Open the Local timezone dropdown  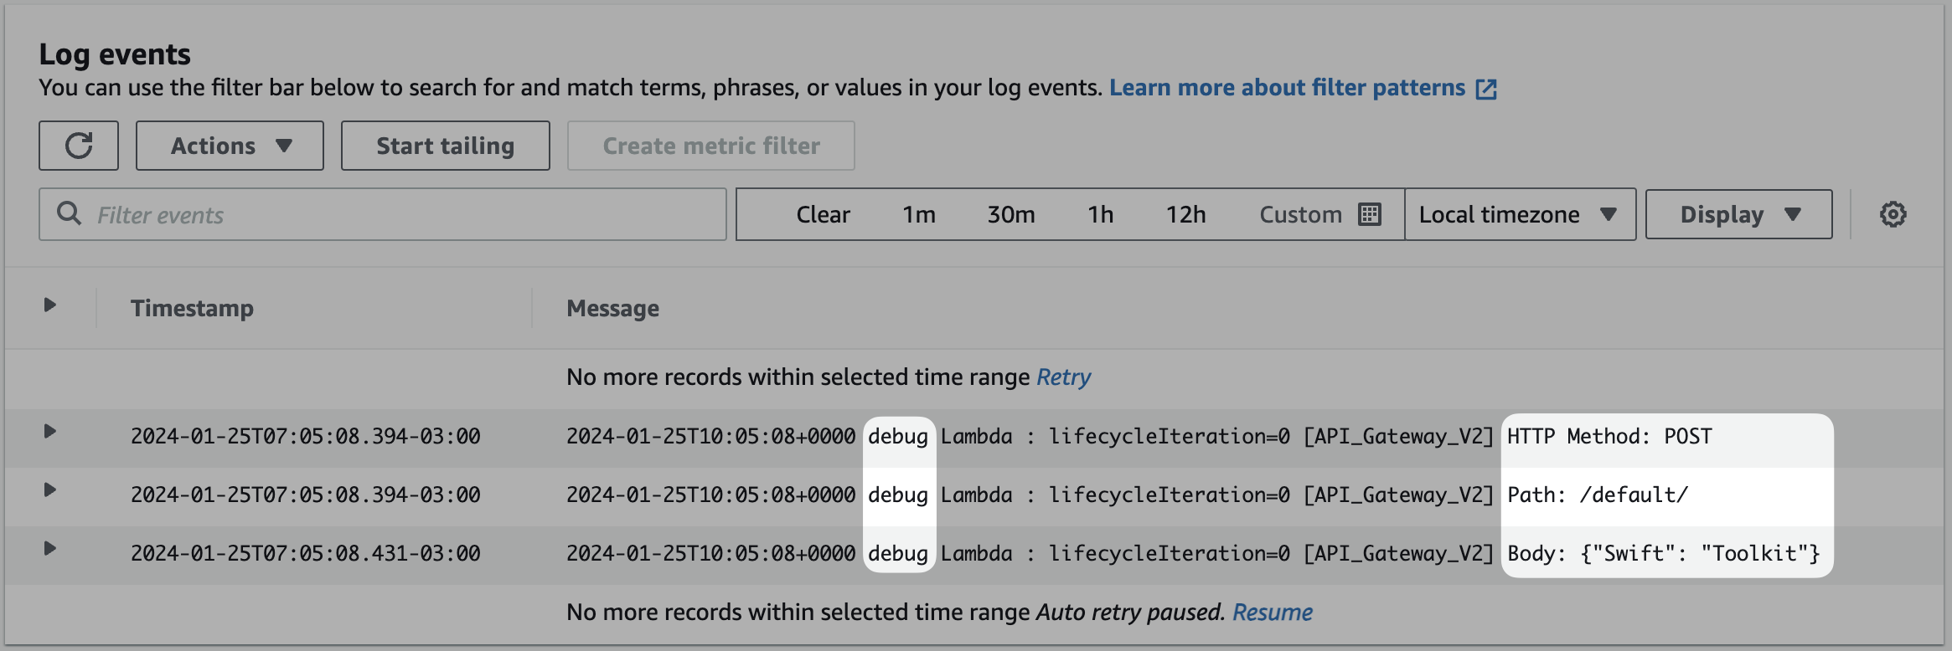1519,214
